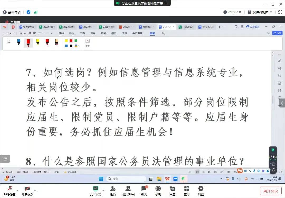Screen dimensions: 285x198
Task: Click the 离开会议 leave meeting button
Action: click(x=270, y=191)
